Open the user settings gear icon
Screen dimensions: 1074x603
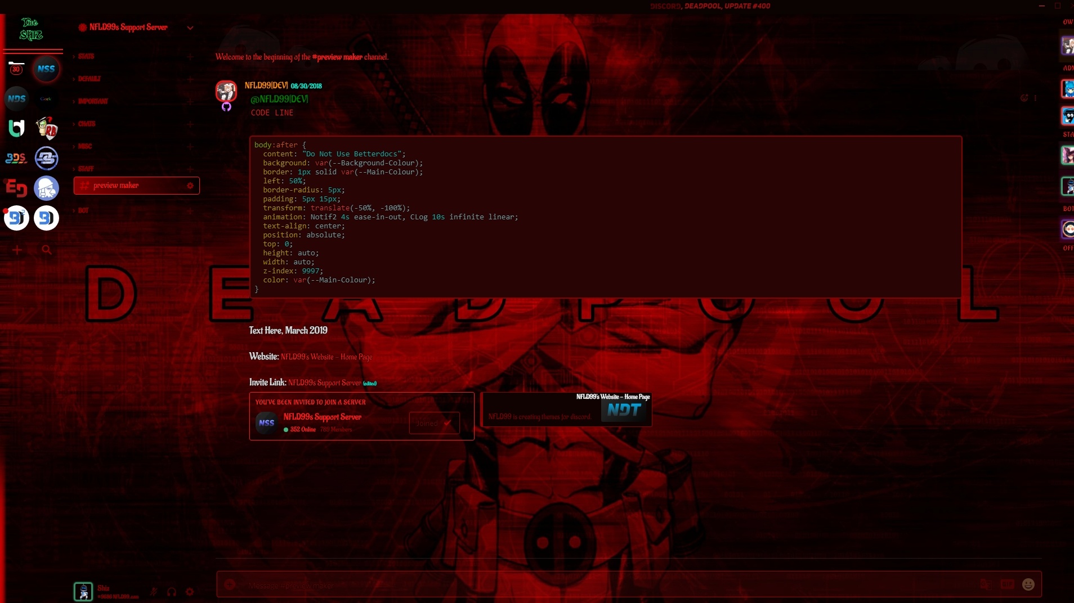pyautogui.click(x=190, y=592)
